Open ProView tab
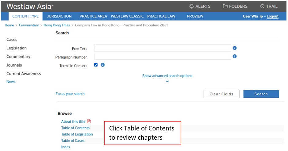Viewport: 288px width, 151px height. pyautogui.click(x=195, y=16)
